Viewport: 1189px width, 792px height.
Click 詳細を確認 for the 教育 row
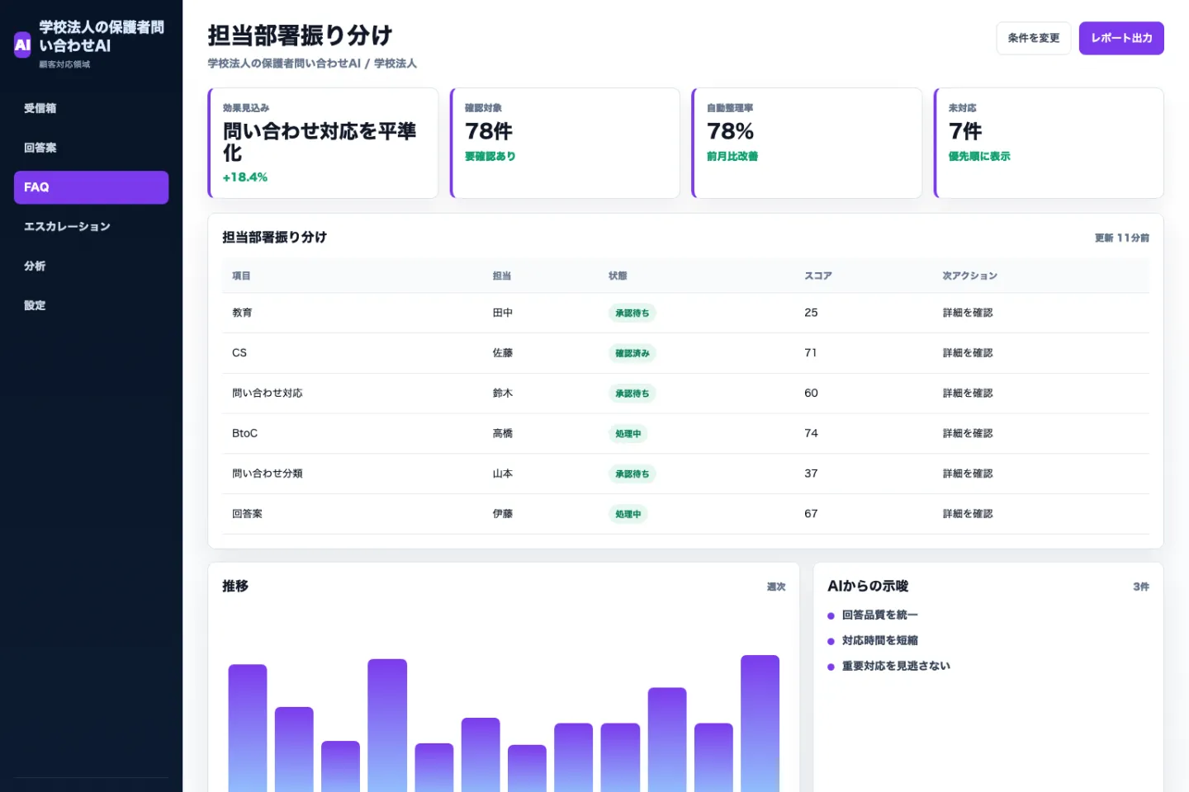(x=968, y=313)
